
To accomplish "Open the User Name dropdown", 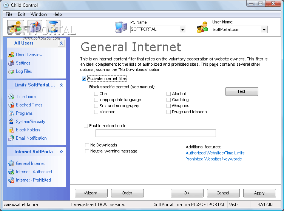I will click(264, 29).
